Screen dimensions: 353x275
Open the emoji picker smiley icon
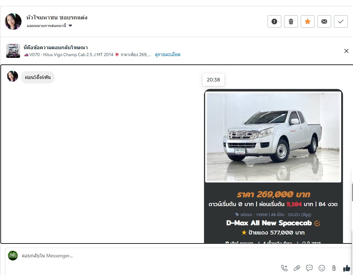(322, 268)
